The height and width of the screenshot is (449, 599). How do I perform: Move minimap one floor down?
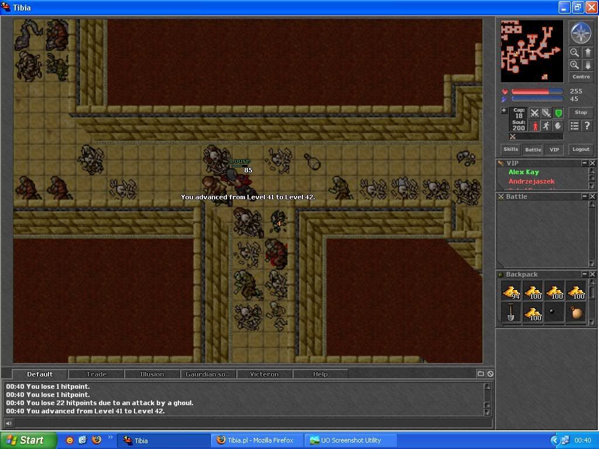click(587, 65)
